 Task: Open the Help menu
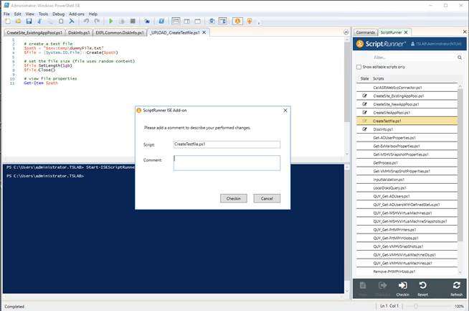93,14
